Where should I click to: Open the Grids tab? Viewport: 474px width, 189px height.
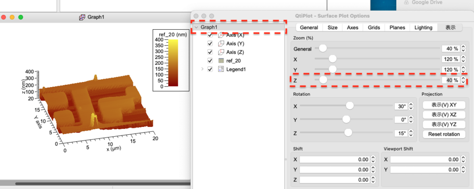pyautogui.click(x=374, y=27)
